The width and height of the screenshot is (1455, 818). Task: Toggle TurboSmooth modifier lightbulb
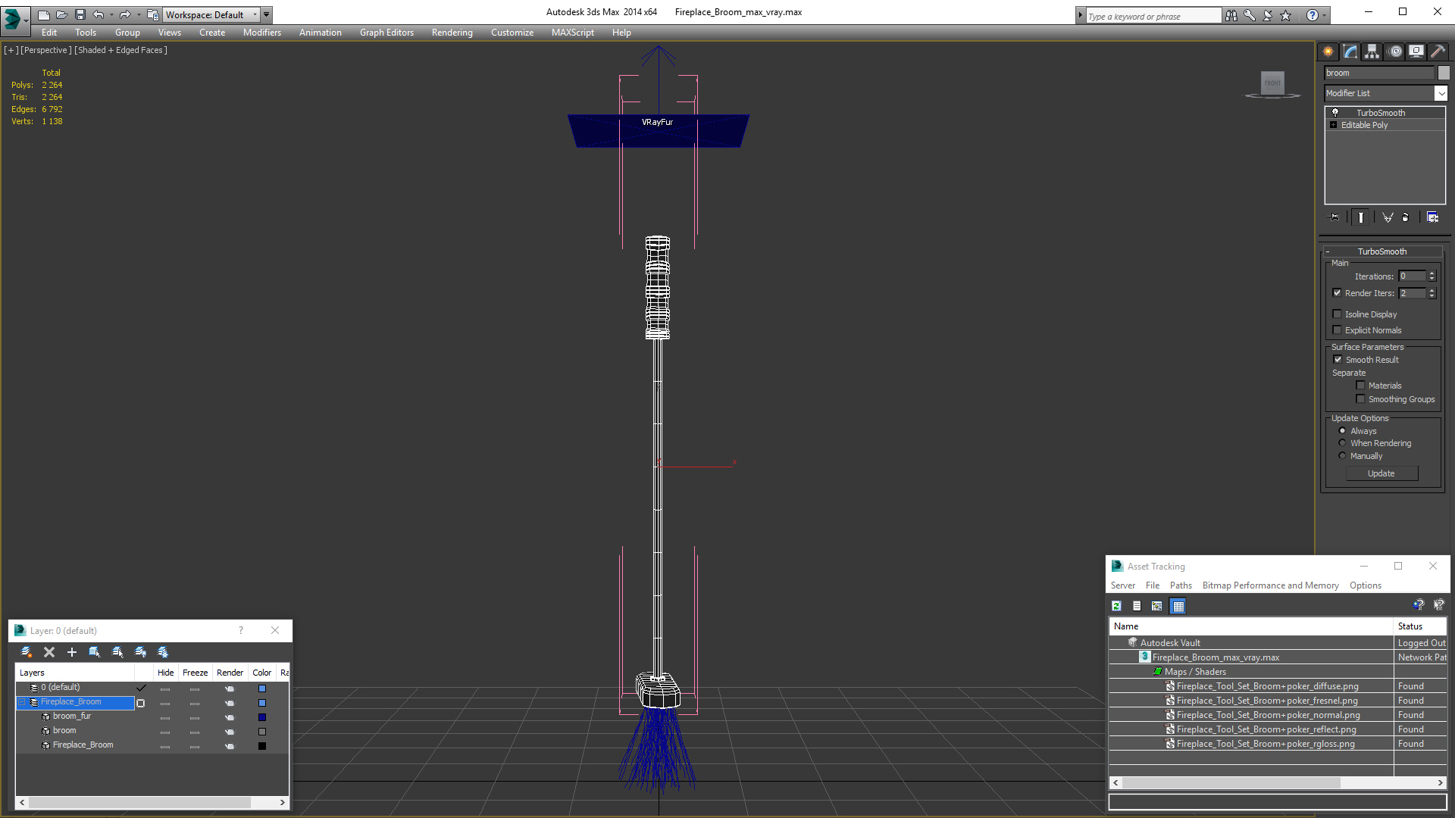pyautogui.click(x=1335, y=112)
